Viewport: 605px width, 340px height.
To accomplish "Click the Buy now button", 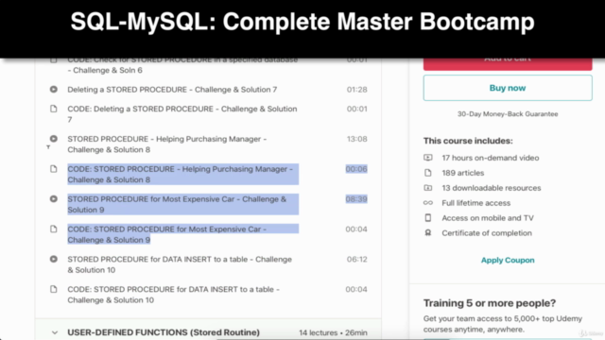I will point(508,88).
